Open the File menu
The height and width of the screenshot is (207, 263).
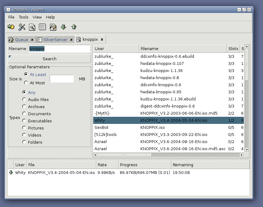pos(11,17)
